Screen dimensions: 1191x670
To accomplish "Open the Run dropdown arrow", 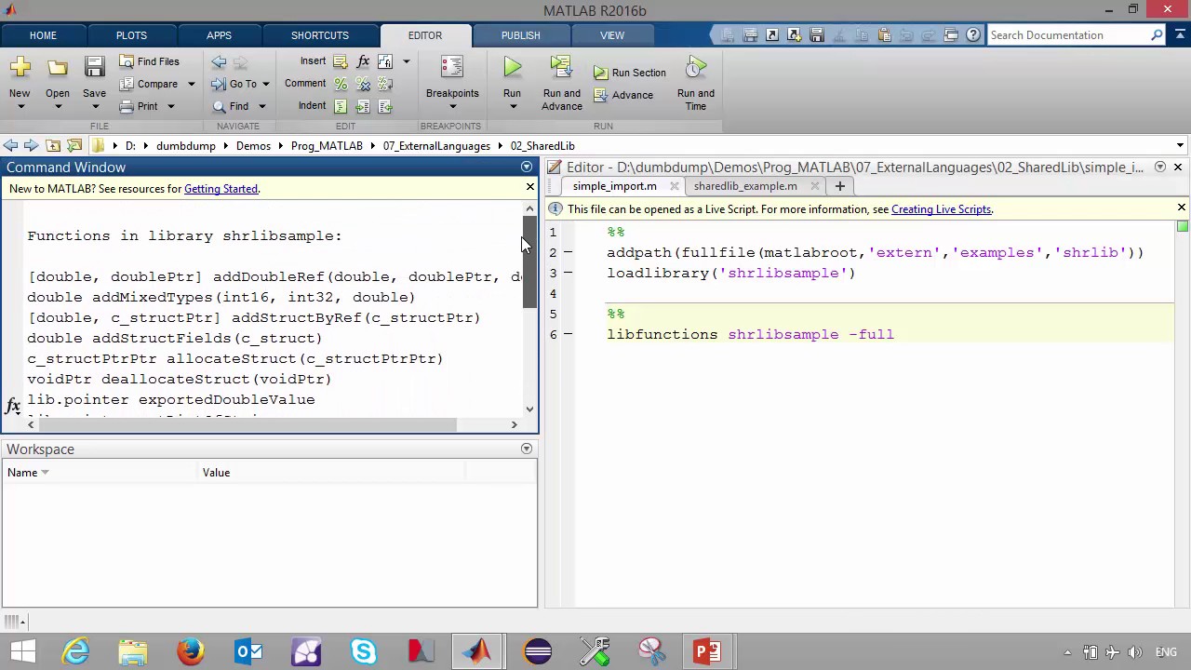I will pos(512,107).
